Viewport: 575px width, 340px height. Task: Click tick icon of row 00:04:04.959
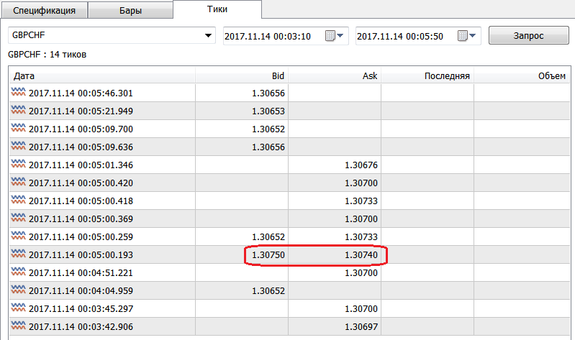point(18,290)
